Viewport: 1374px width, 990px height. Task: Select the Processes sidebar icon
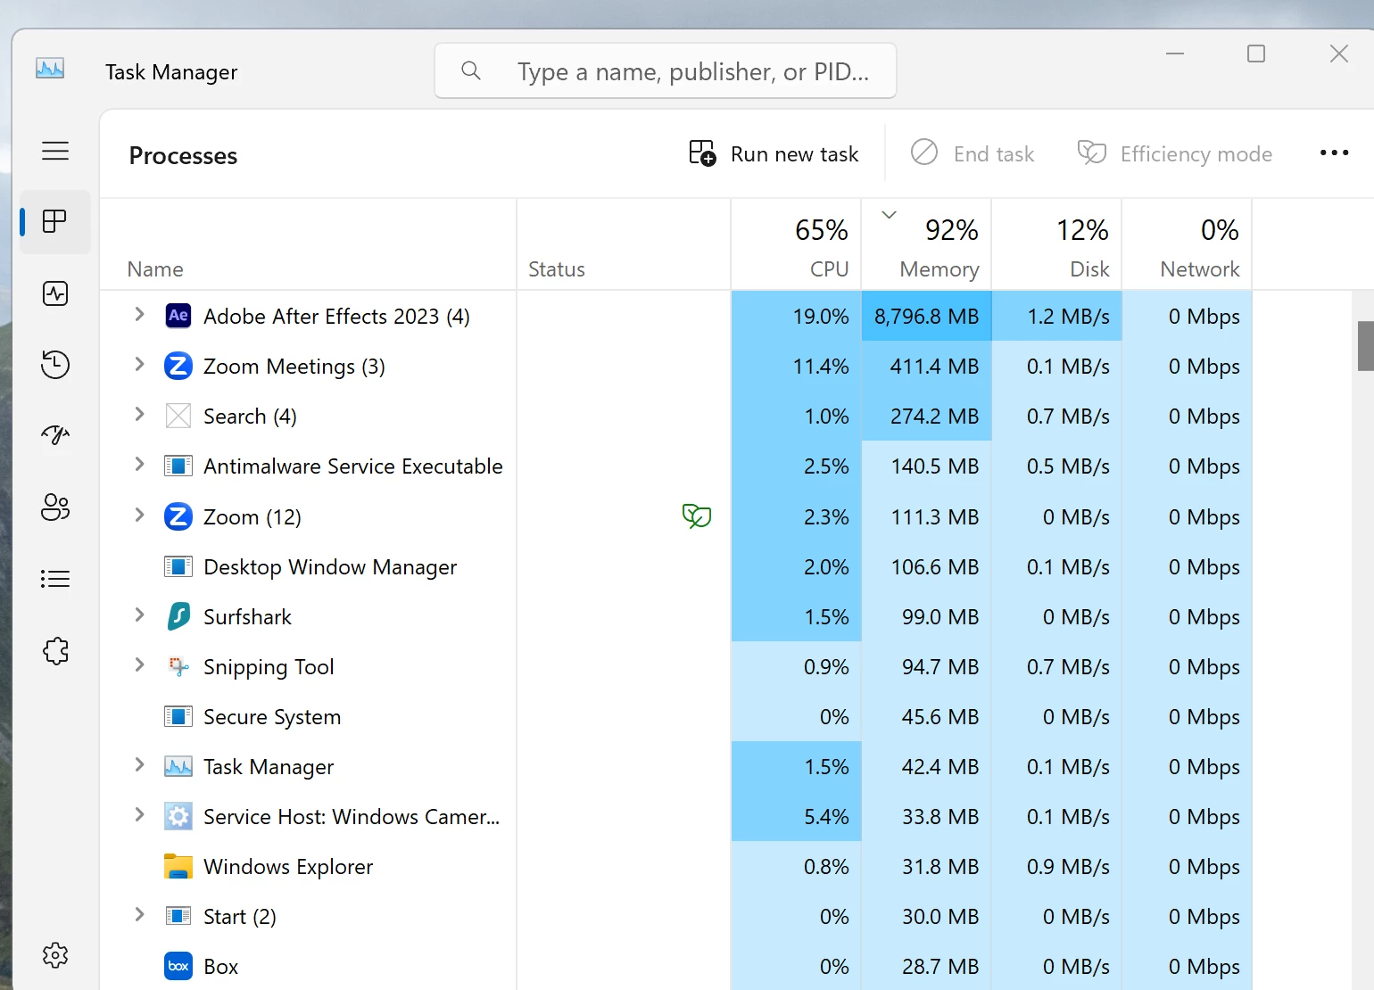coord(55,221)
